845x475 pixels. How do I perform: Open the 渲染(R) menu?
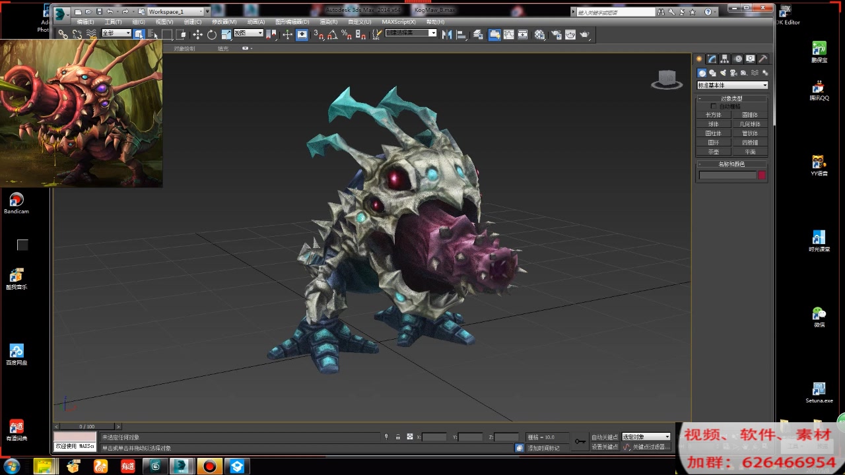tap(328, 22)
